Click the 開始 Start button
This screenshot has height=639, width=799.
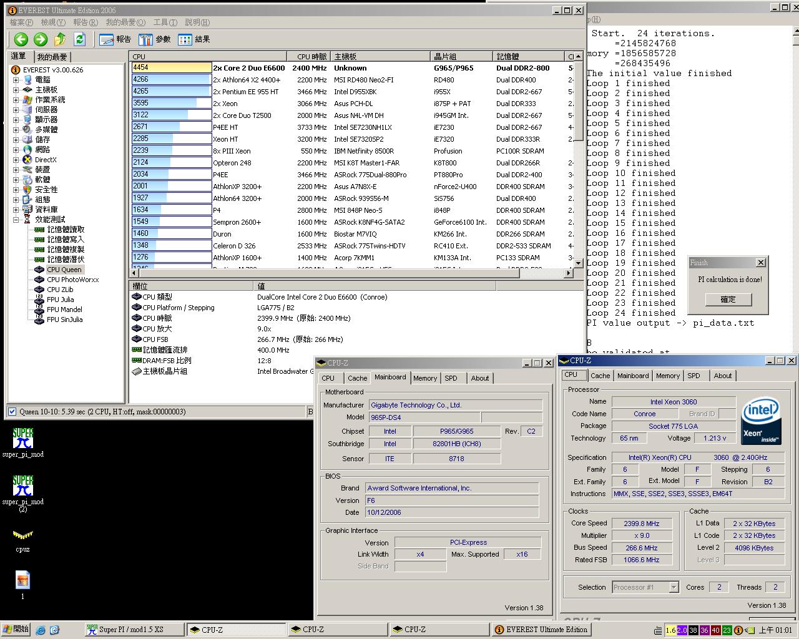16,630
